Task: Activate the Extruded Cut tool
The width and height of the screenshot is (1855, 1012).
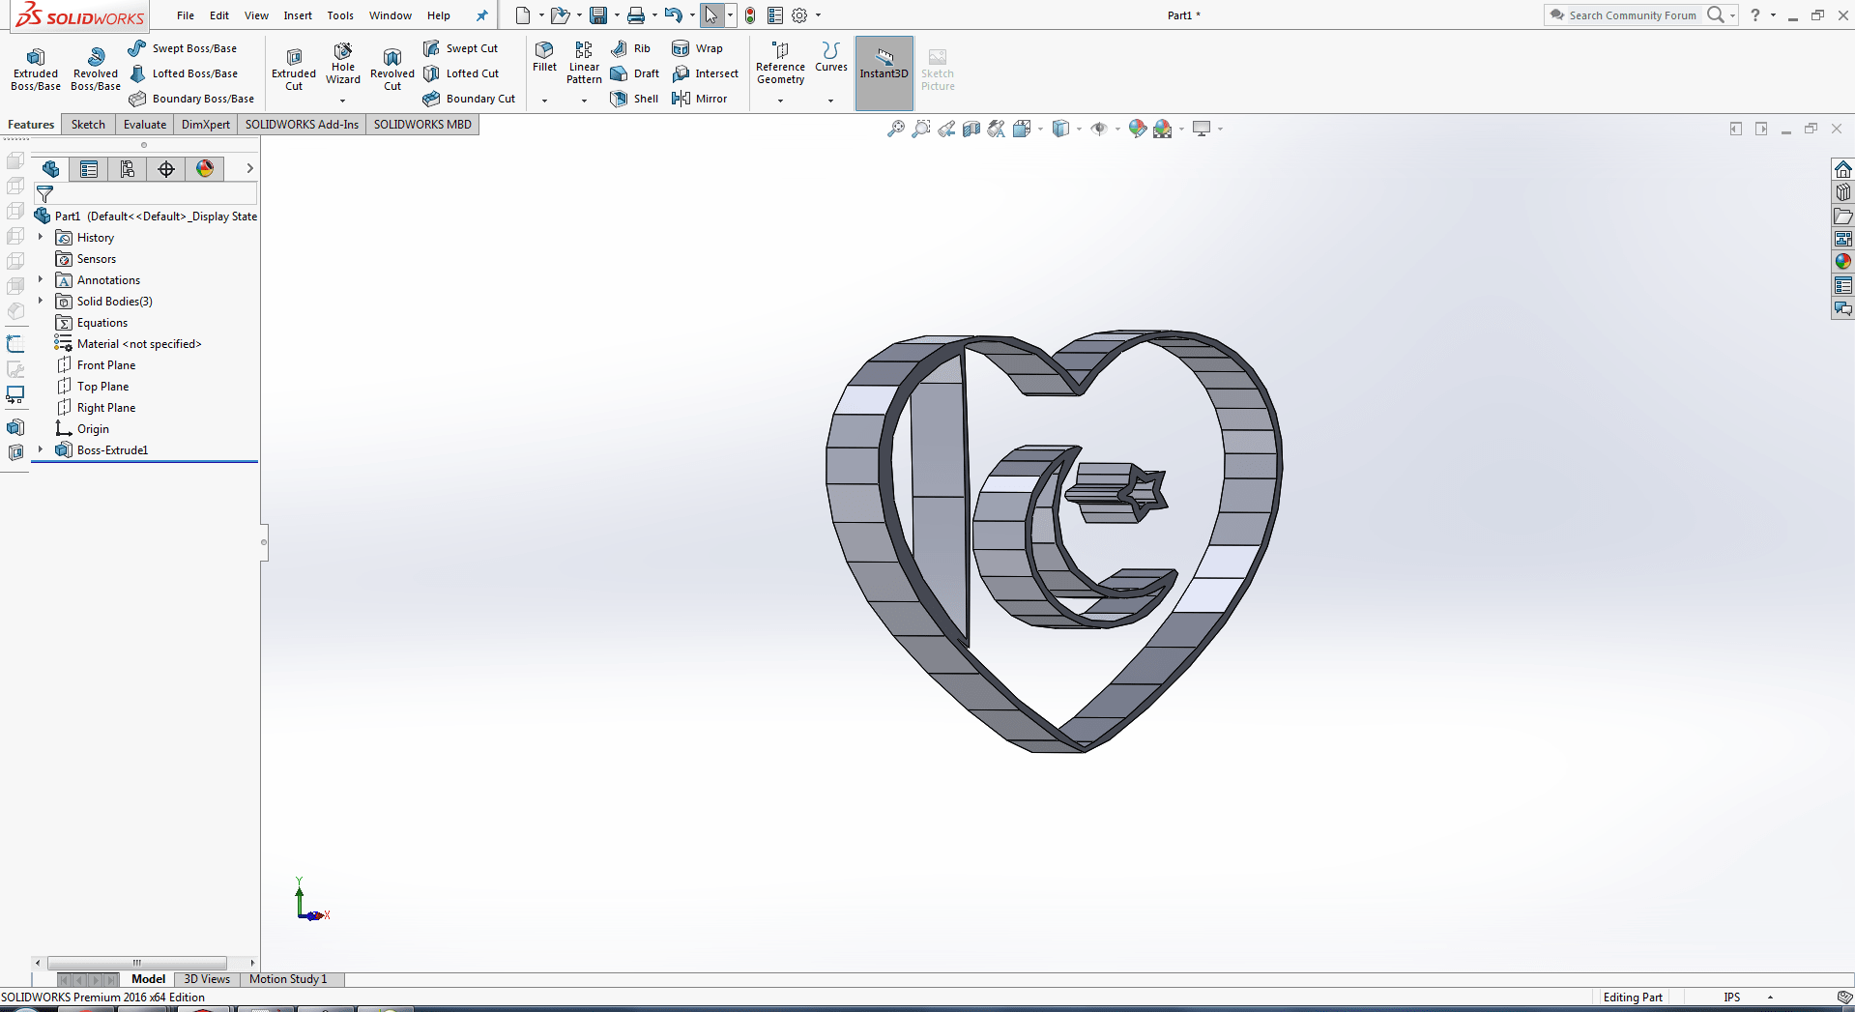Action: 294,69
